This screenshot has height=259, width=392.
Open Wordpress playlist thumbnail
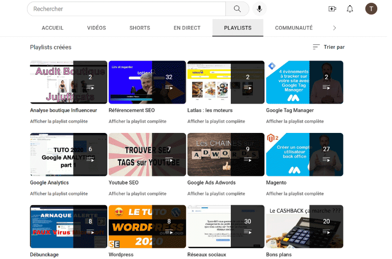(x=147, y=227)
